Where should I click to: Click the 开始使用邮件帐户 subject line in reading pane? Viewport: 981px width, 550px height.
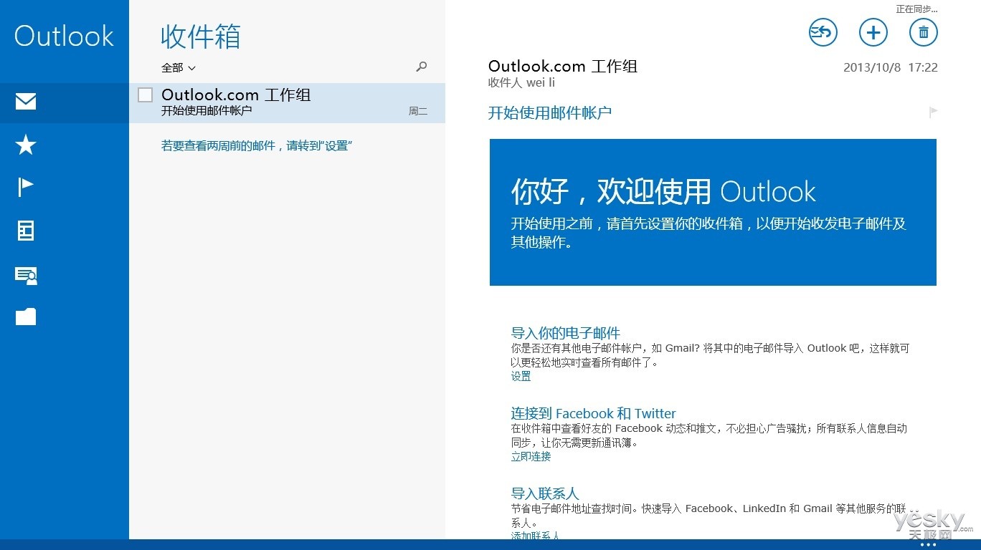coord(550,112)
